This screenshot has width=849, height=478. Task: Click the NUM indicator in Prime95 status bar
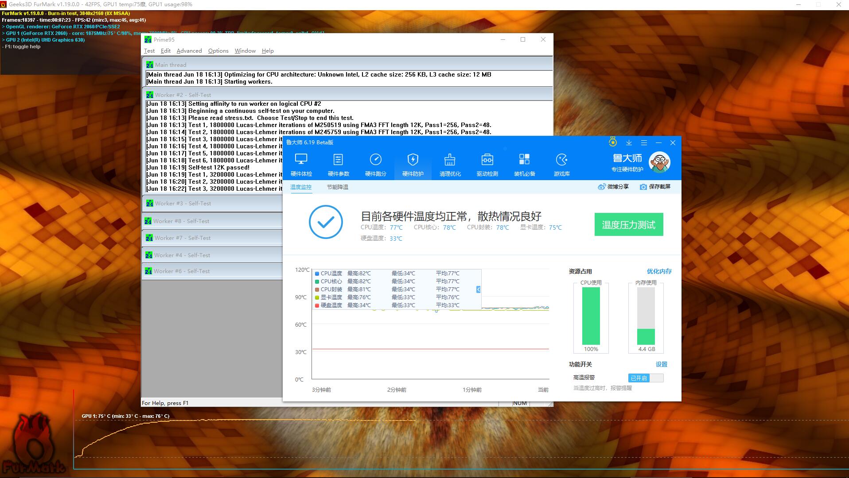click(520, 403)
